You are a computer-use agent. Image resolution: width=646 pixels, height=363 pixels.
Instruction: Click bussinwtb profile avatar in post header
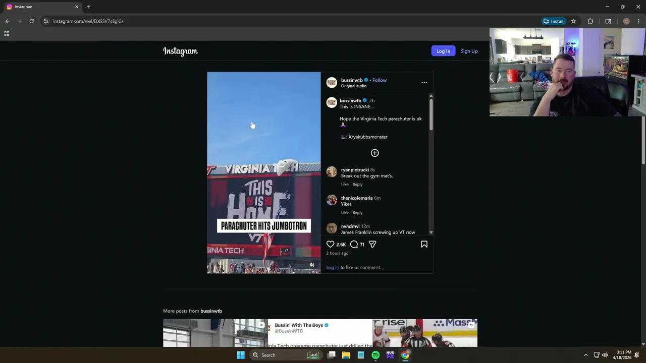coord(332,83)
